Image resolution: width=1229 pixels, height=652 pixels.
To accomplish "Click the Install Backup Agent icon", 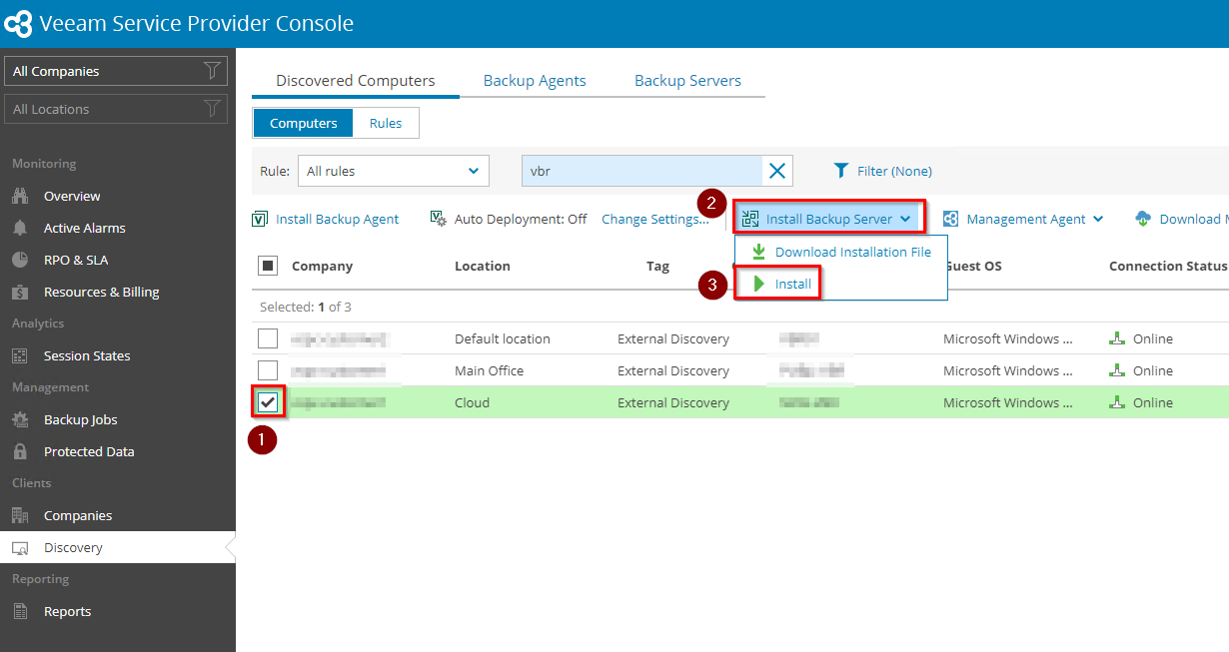I will [x=260, y=219].
